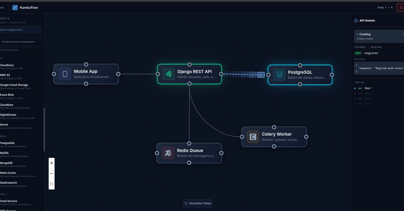Click the Django REST API node's dj icon

[x=169, y=74]
